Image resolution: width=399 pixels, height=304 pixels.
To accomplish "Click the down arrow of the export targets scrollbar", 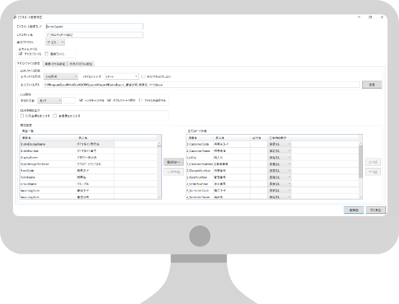I will click(x=361, y=197).
